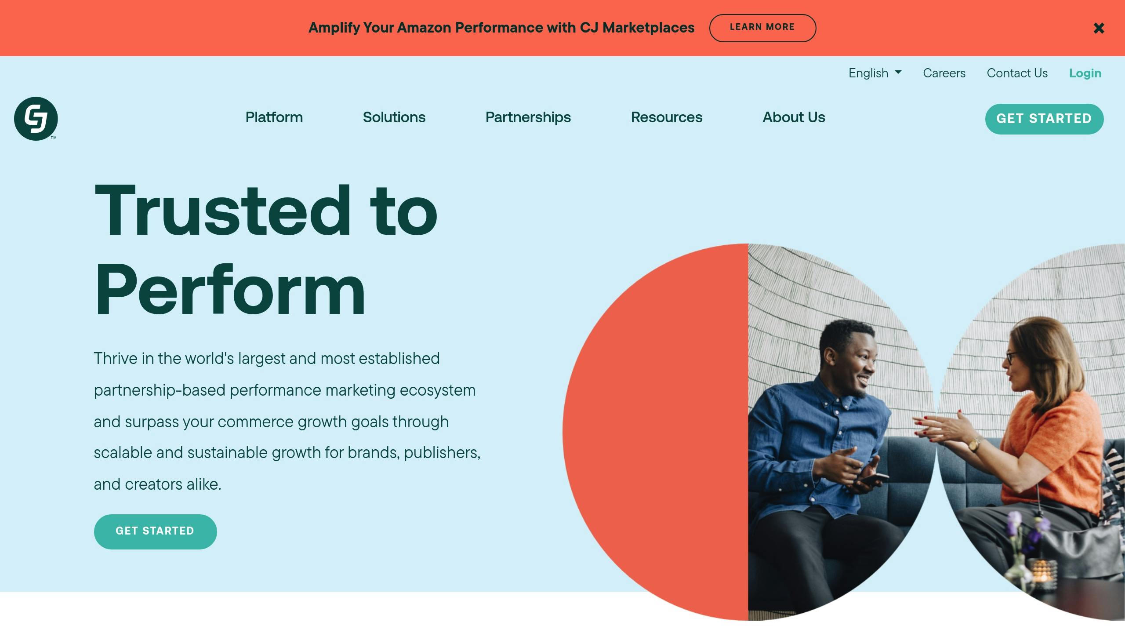The height and width of the screenshot is (633, 1125).
Task: Click the coral semicircle graphic
Action: coord(659,431)
